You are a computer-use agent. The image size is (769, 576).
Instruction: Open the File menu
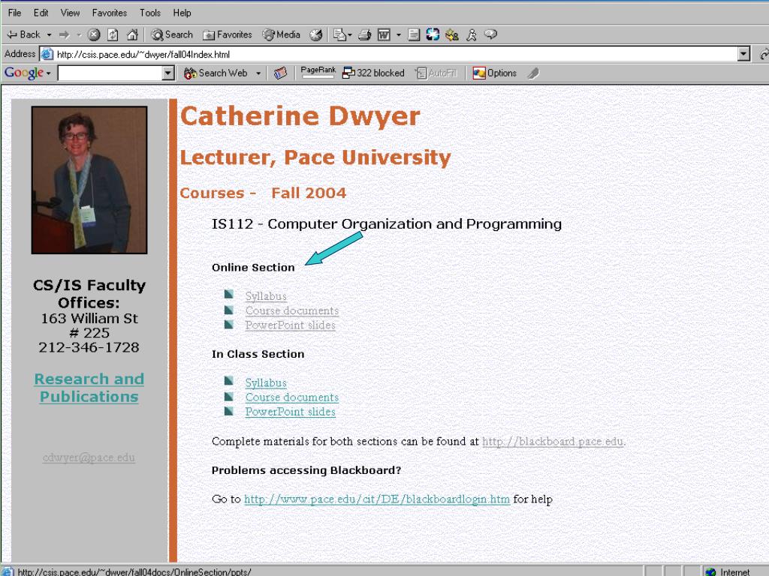click(x=15, y=13)
